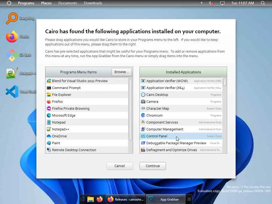Select the Notepad icon in list

pyautogui.click(x=49, y=122)
